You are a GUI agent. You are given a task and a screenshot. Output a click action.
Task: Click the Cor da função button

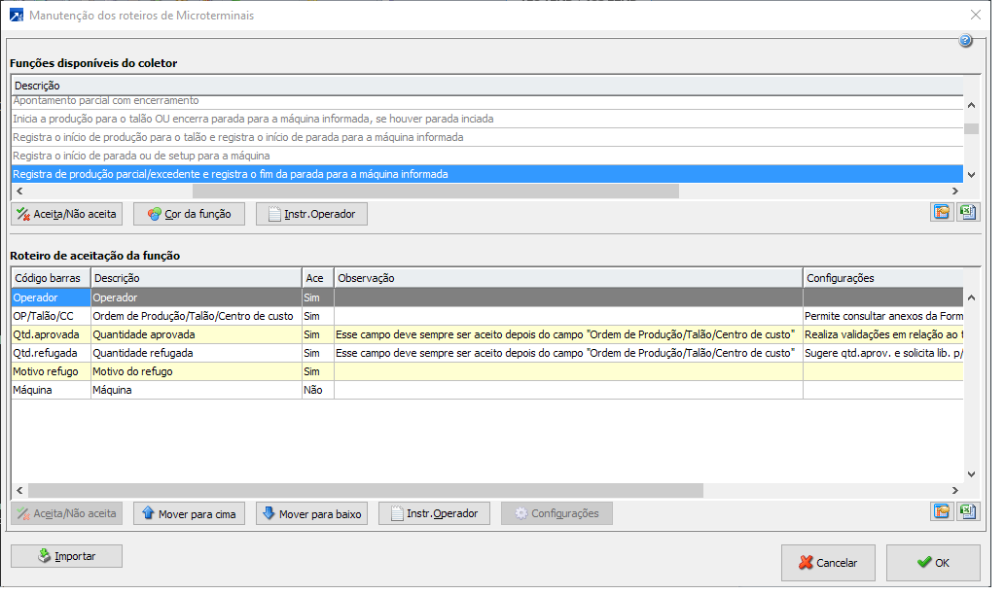click(189, 214)
